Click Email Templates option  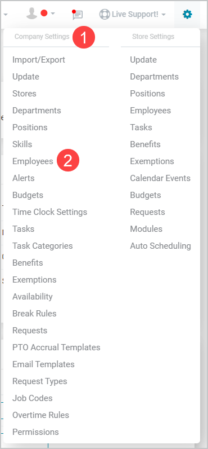click(43, 364)
